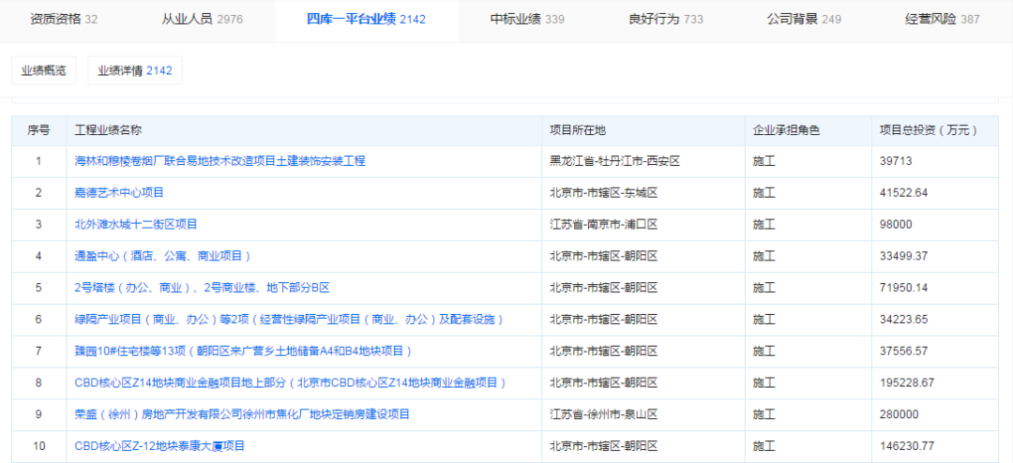Click the investment value 146230.77

tap(907, 446)
